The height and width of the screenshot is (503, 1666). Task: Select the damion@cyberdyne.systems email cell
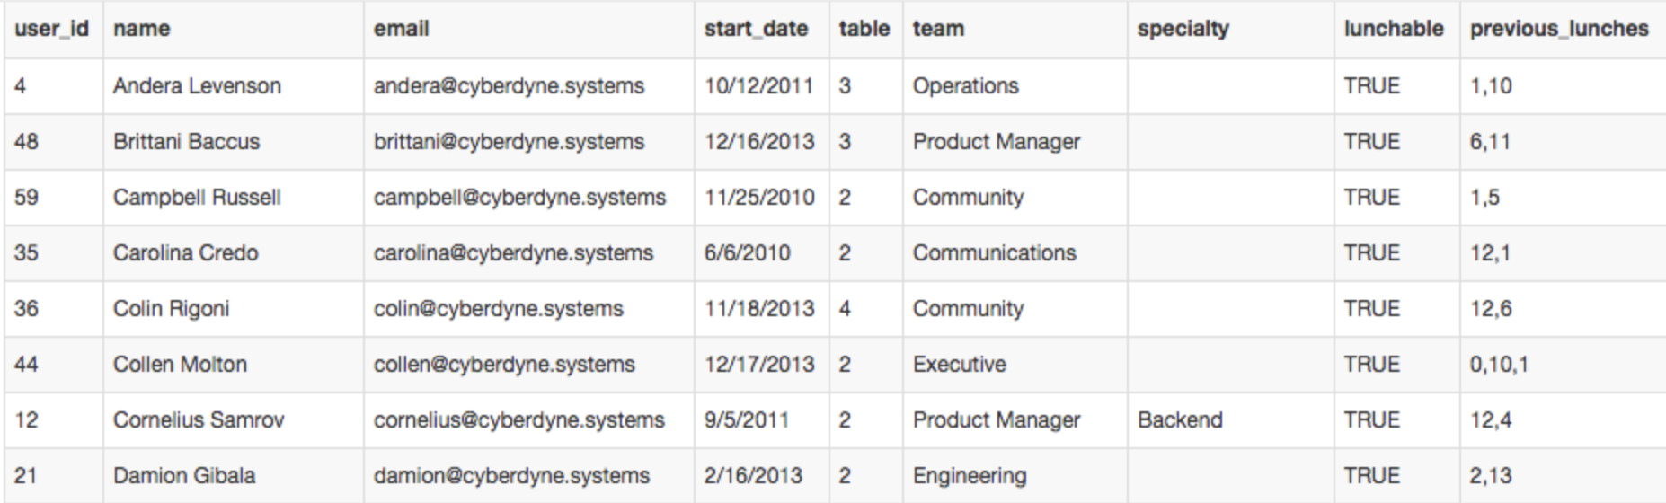tap(511, 476)
